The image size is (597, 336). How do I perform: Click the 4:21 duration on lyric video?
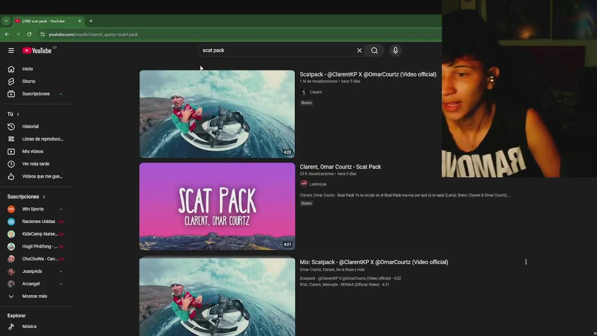pos(287,245)
